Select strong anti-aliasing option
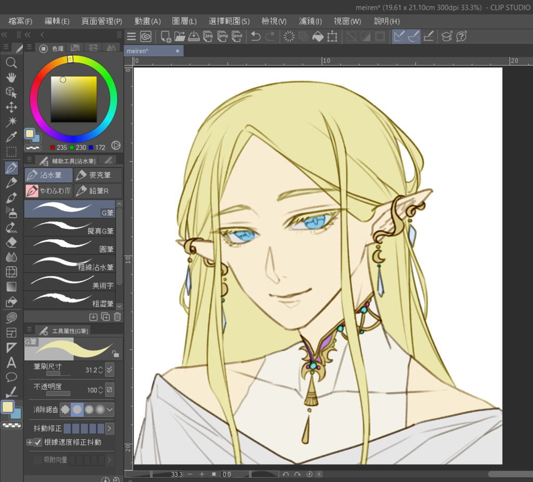Image resolution: width=533 pixels, height=482 pixels. (x=100, y=410)
